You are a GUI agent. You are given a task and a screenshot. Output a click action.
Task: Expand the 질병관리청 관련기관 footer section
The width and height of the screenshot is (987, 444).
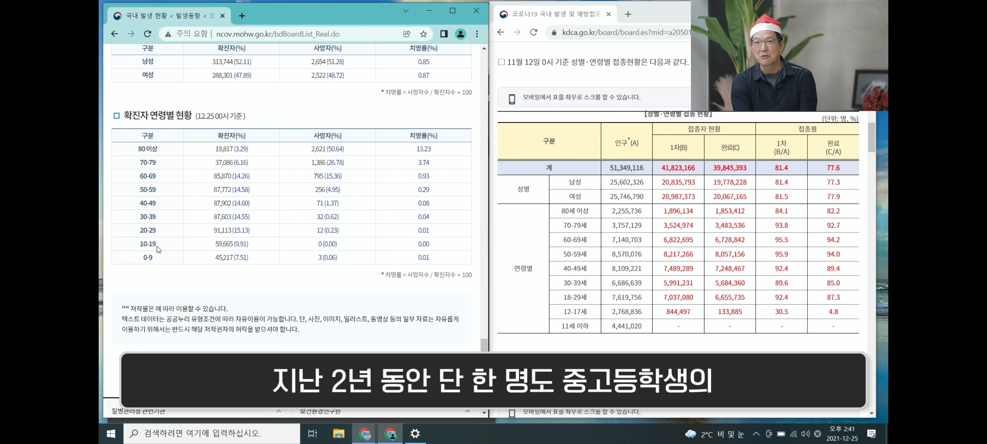point(279,411)
